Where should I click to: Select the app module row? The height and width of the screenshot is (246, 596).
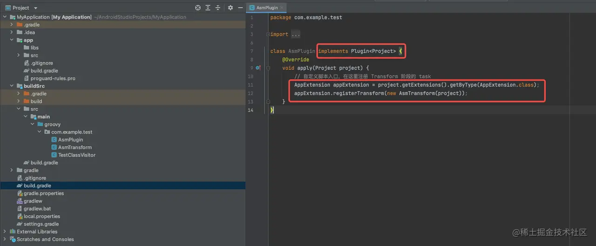(x=122, y=40)
